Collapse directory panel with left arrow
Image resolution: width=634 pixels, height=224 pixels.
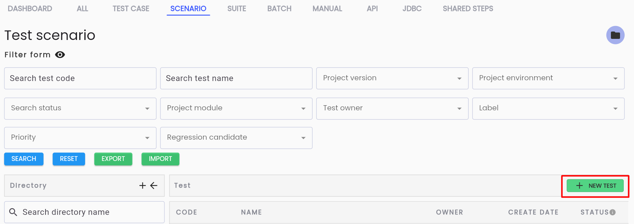click(154, 186)
